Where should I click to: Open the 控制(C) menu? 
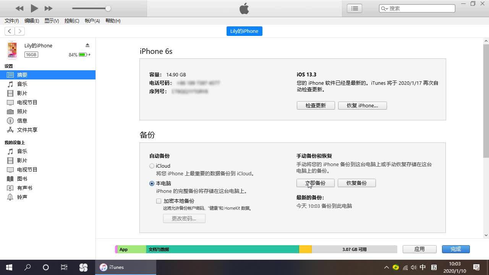click(72, 21)
